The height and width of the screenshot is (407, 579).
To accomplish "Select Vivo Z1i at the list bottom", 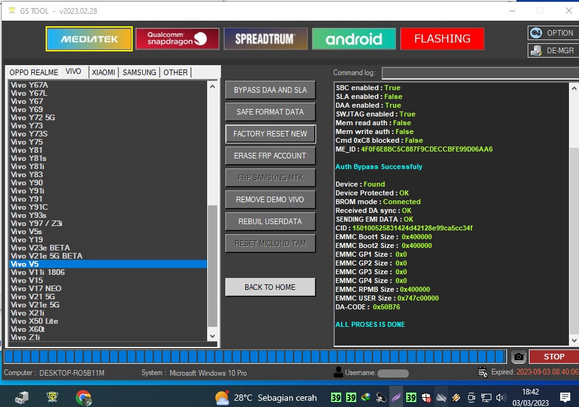I will click(x=108, y=337).
